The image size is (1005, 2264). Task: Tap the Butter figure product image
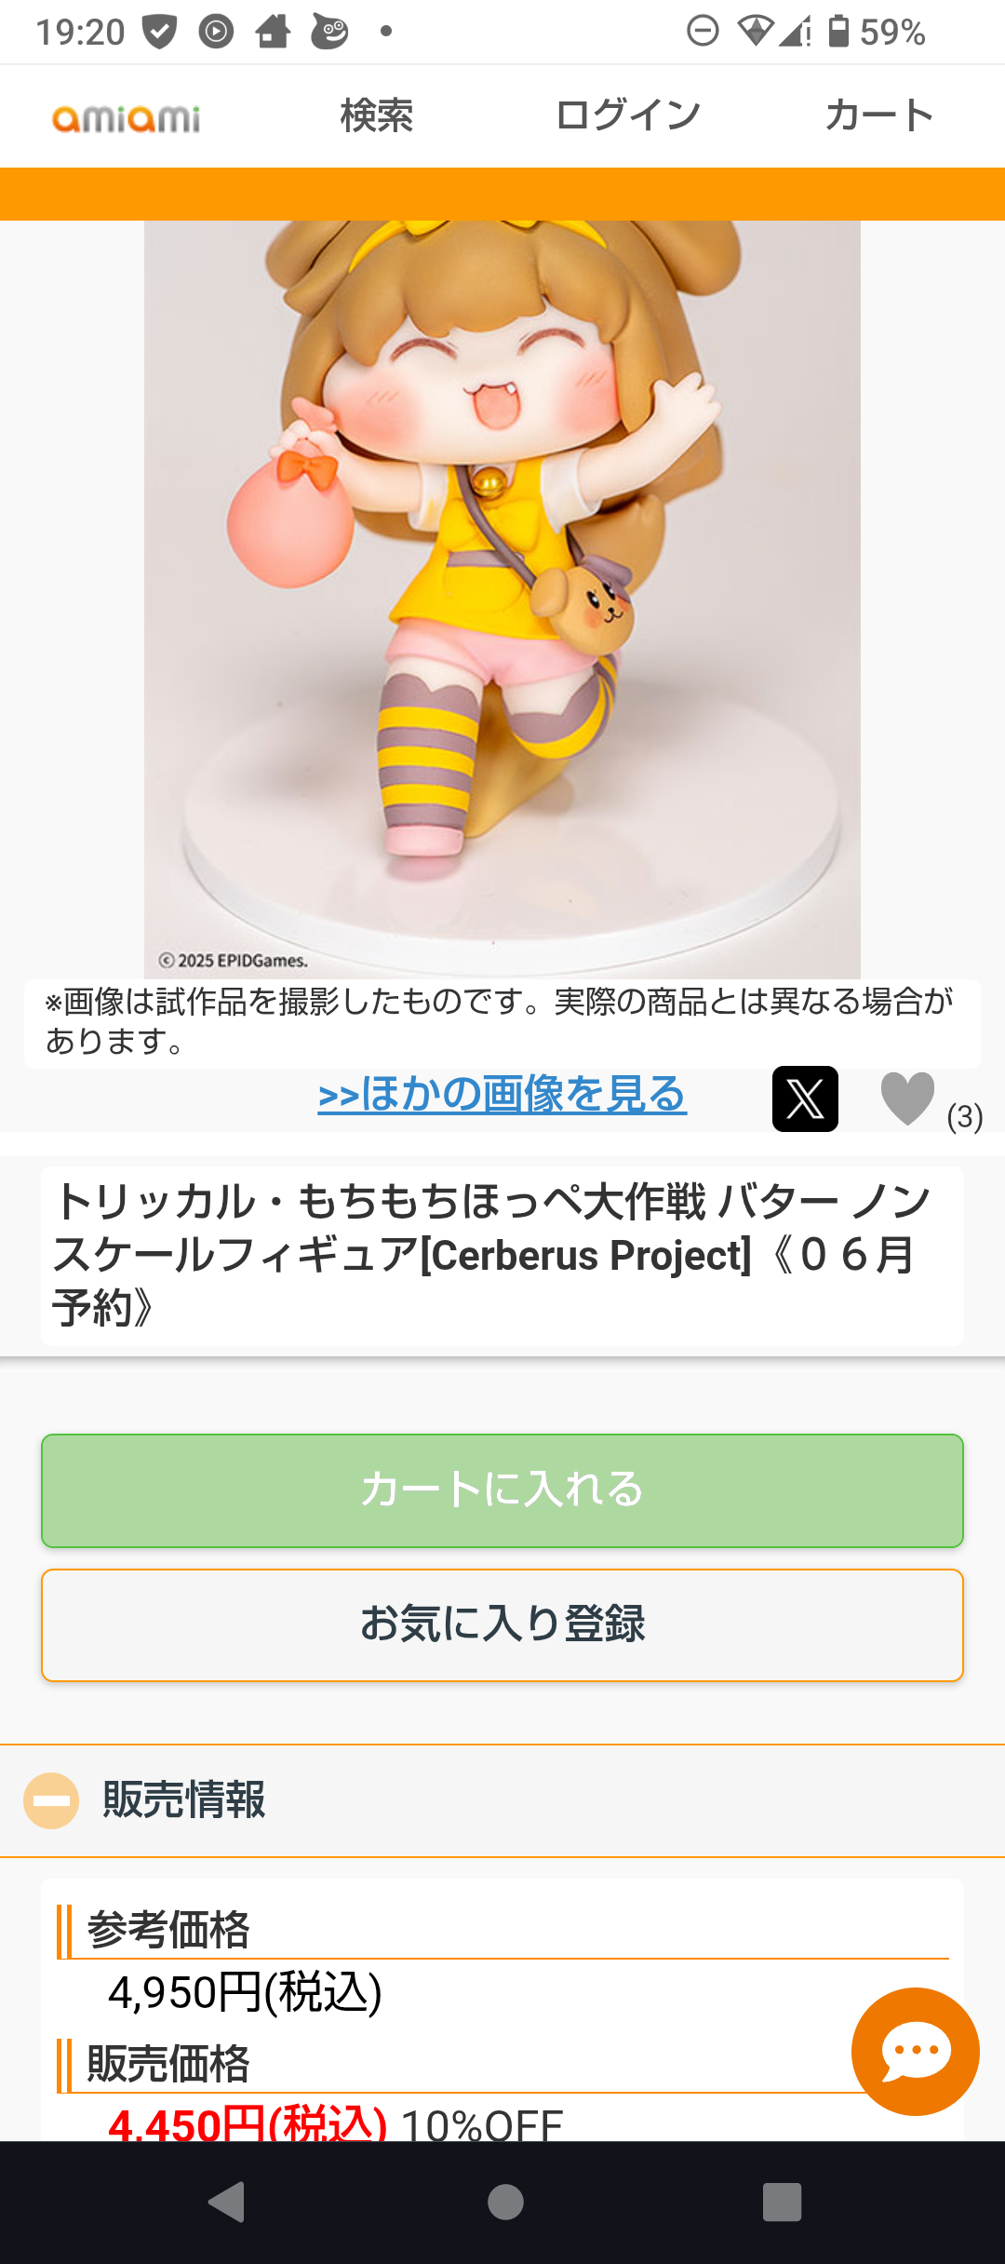pos(502,596)
